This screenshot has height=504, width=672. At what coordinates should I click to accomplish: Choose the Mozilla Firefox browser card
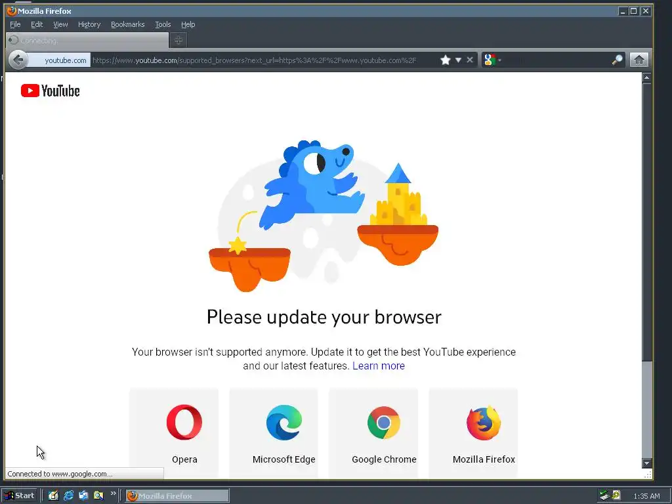coord(473,433)
